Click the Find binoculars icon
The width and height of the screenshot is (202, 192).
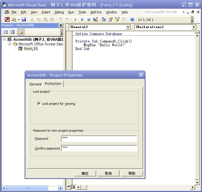[52, 19]
